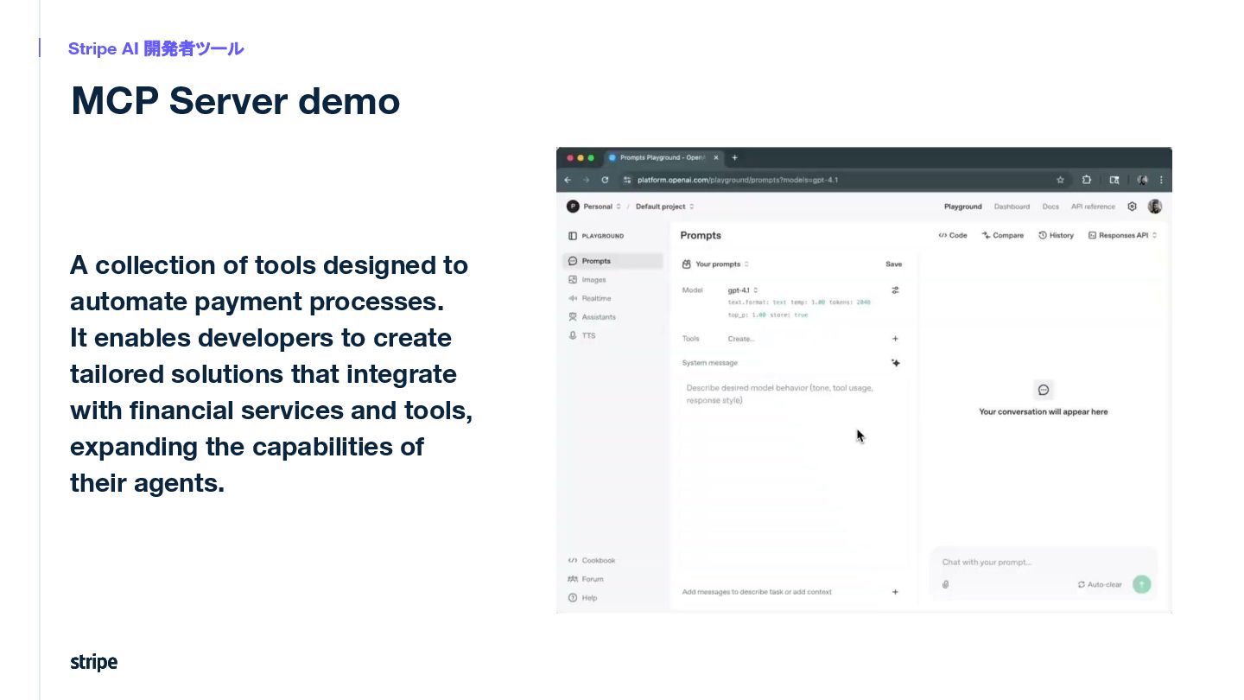Image resolution: width=1244 pixels, height=700 pixels.
Task: Go back with the browser back arrow
Action: point(568,180)
